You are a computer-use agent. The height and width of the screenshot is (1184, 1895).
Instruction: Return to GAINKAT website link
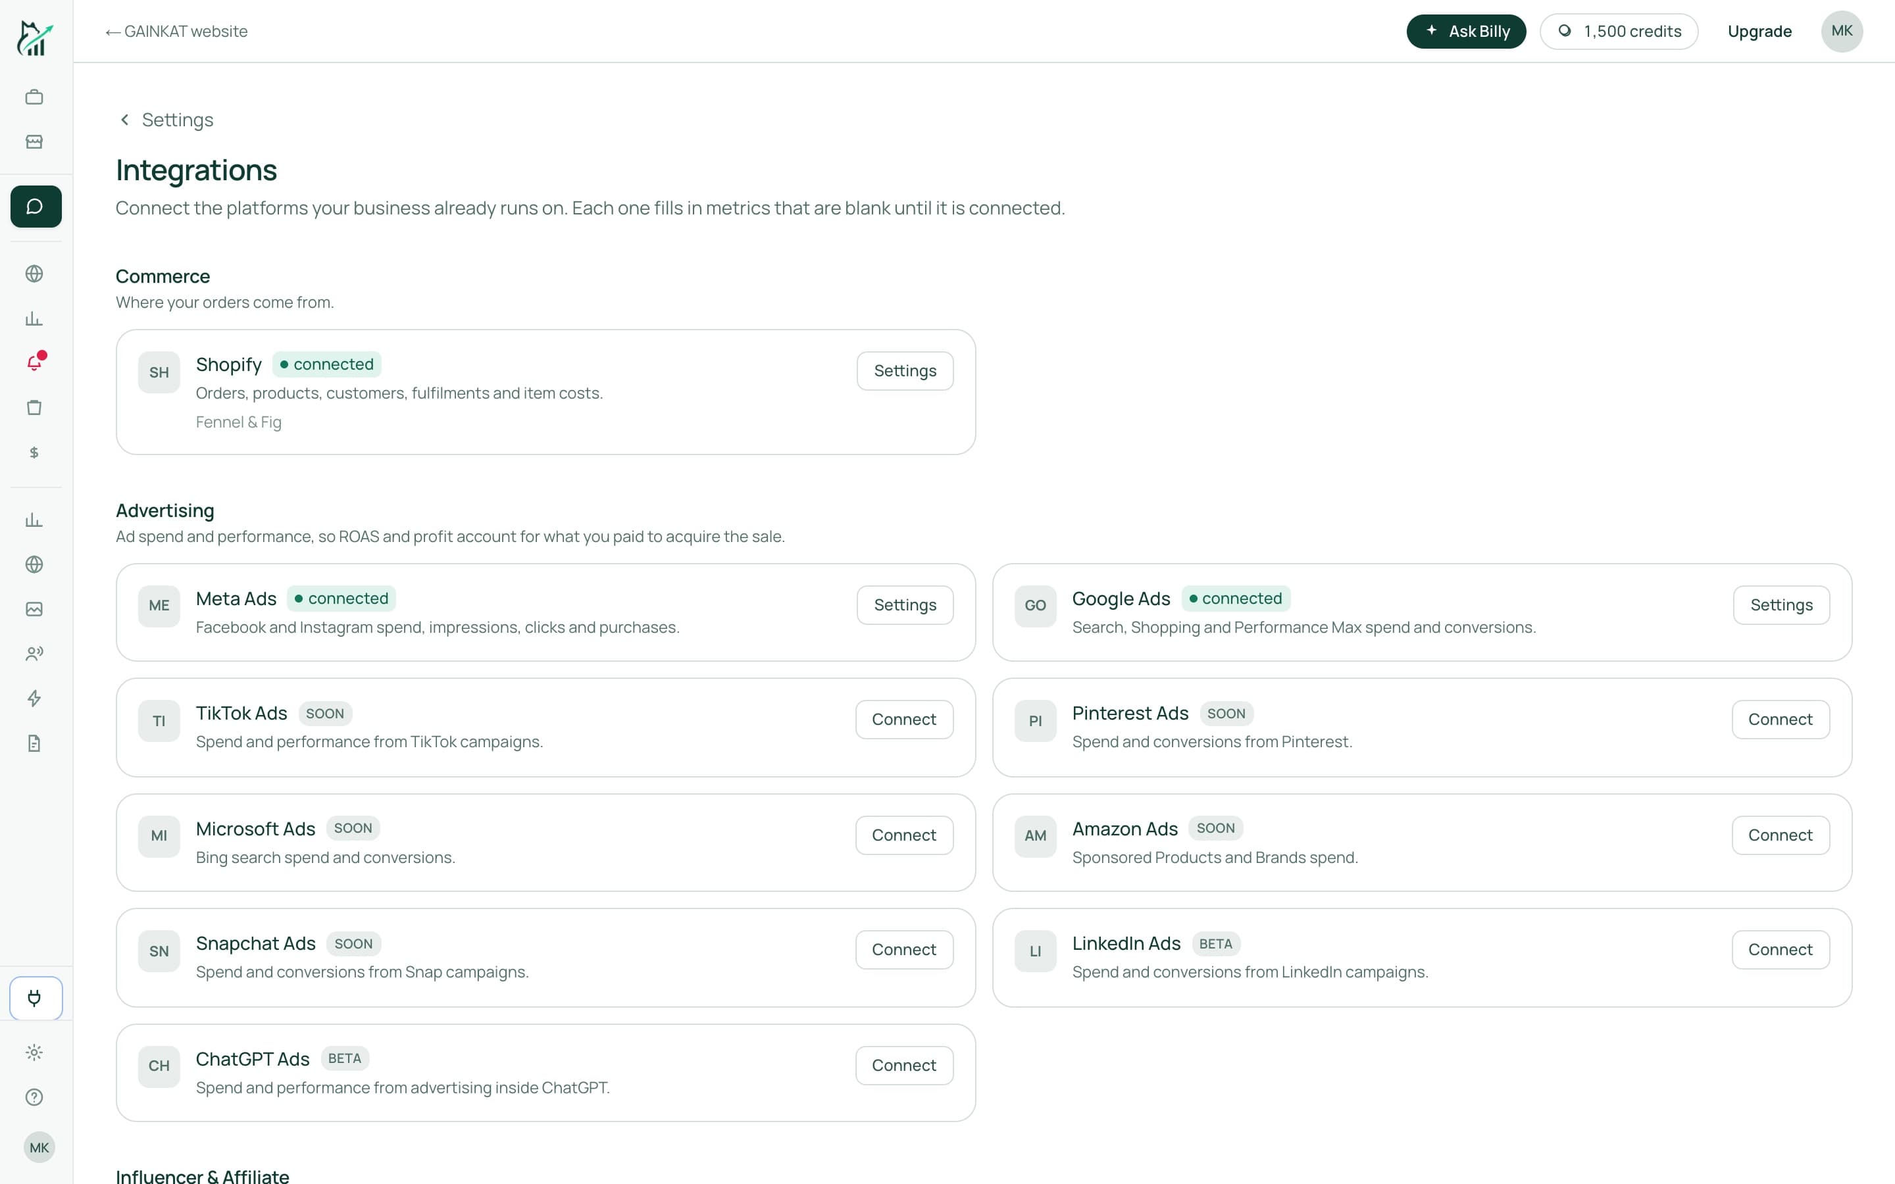(176, 32)
